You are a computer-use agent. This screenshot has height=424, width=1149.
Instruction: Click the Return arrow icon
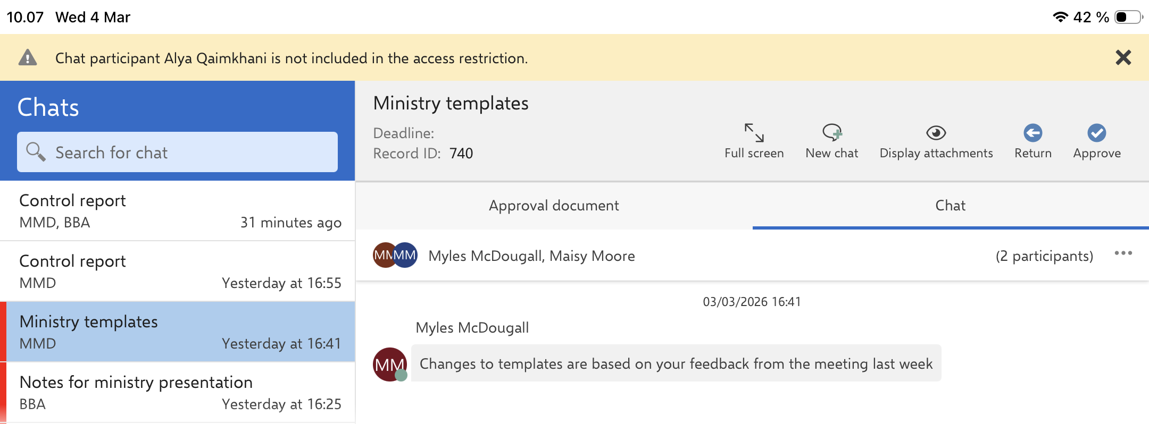click(x=1033, y=133)
